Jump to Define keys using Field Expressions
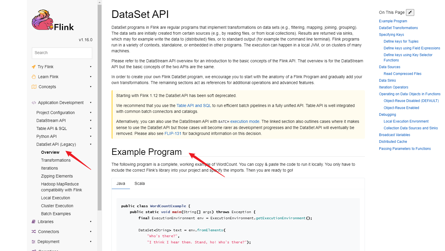The image size is (445, 251). coord(412,48)
